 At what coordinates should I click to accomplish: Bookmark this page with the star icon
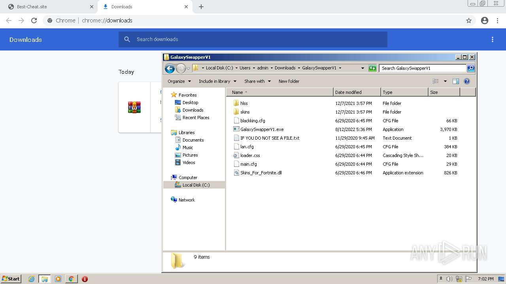pyautogui.click(x=469, y=21)
